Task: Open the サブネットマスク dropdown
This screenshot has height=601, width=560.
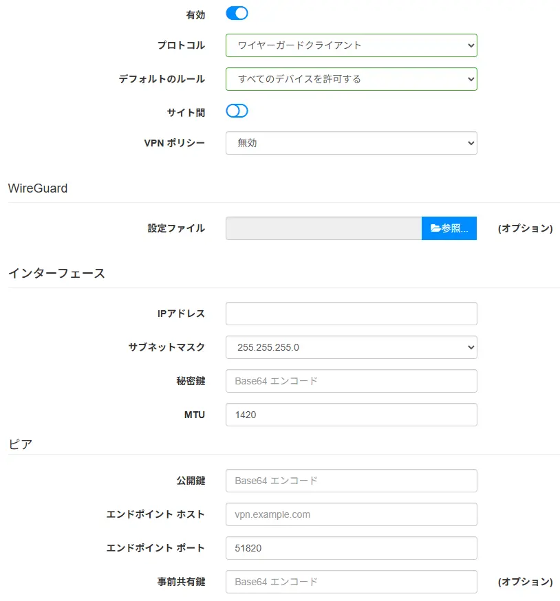Action: (x=352, y=347)
